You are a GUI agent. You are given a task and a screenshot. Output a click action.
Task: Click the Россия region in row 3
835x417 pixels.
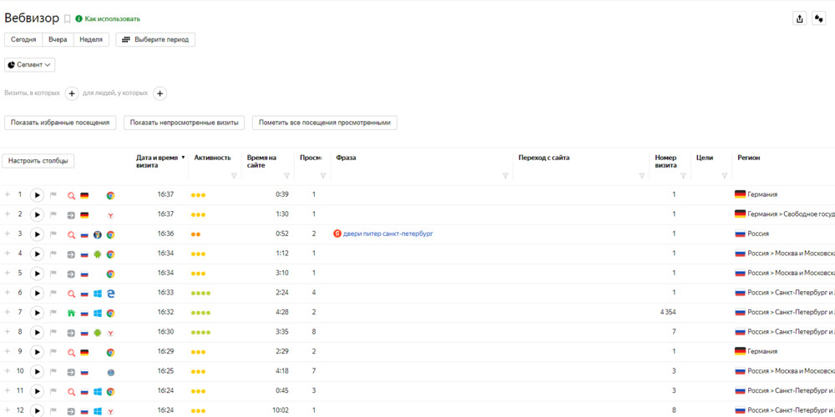click(758, 234)
